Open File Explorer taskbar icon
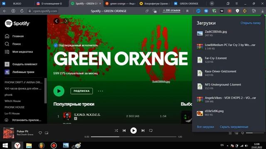This screenshot has height=149, width=266. click(29, 145)
